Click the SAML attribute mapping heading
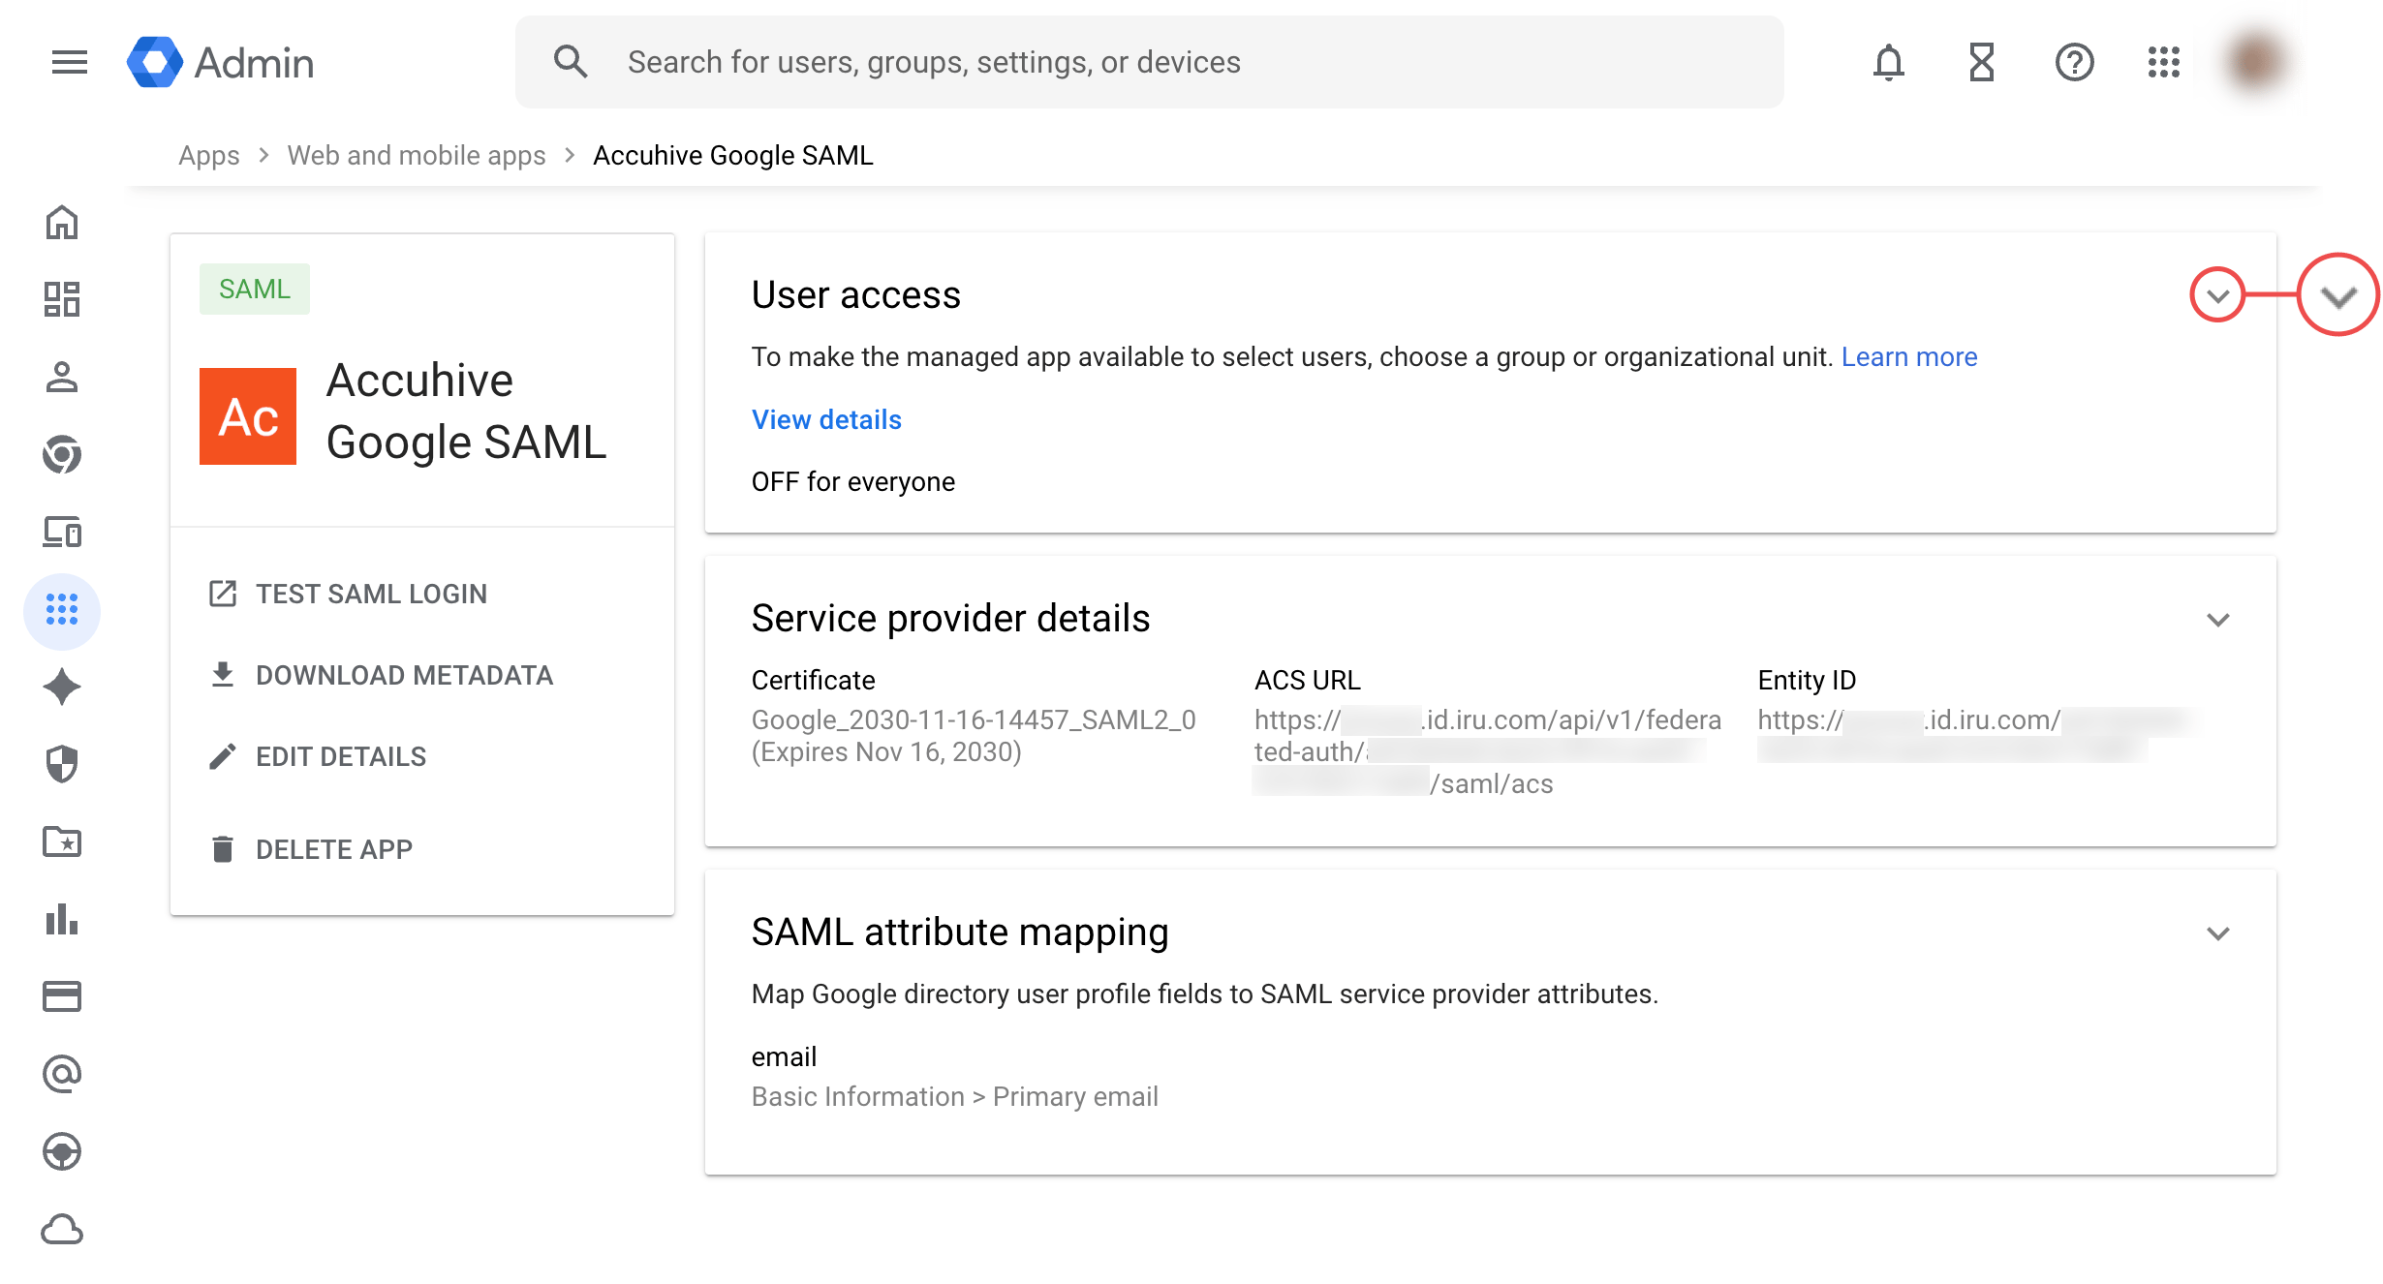 click(x=960, y=932)
